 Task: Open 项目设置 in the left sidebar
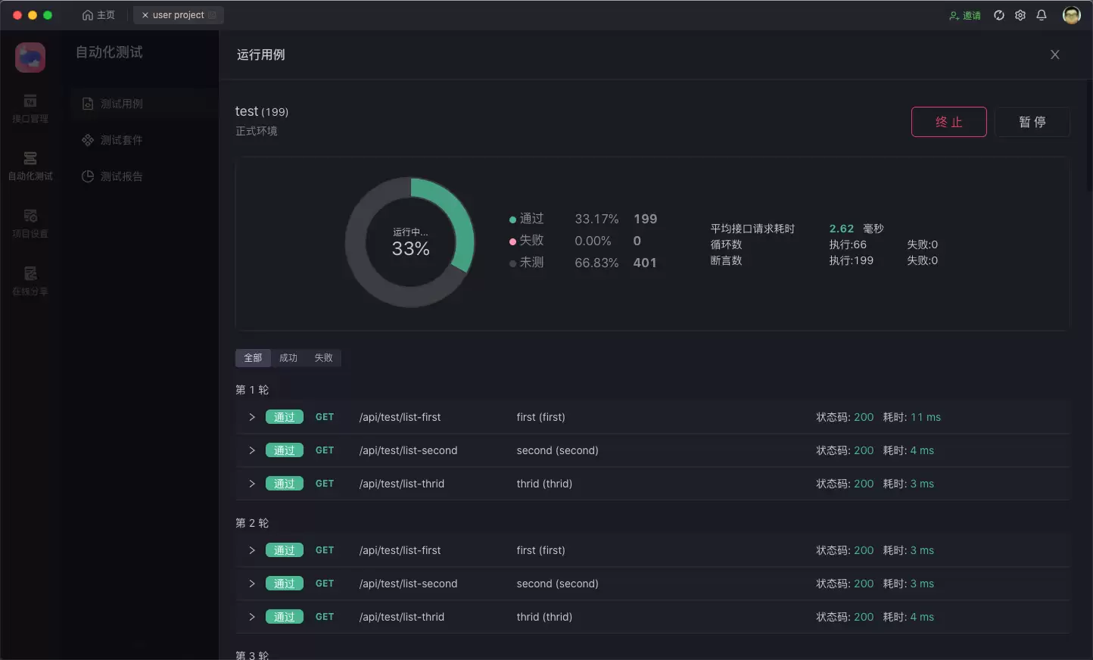(30, 224)
